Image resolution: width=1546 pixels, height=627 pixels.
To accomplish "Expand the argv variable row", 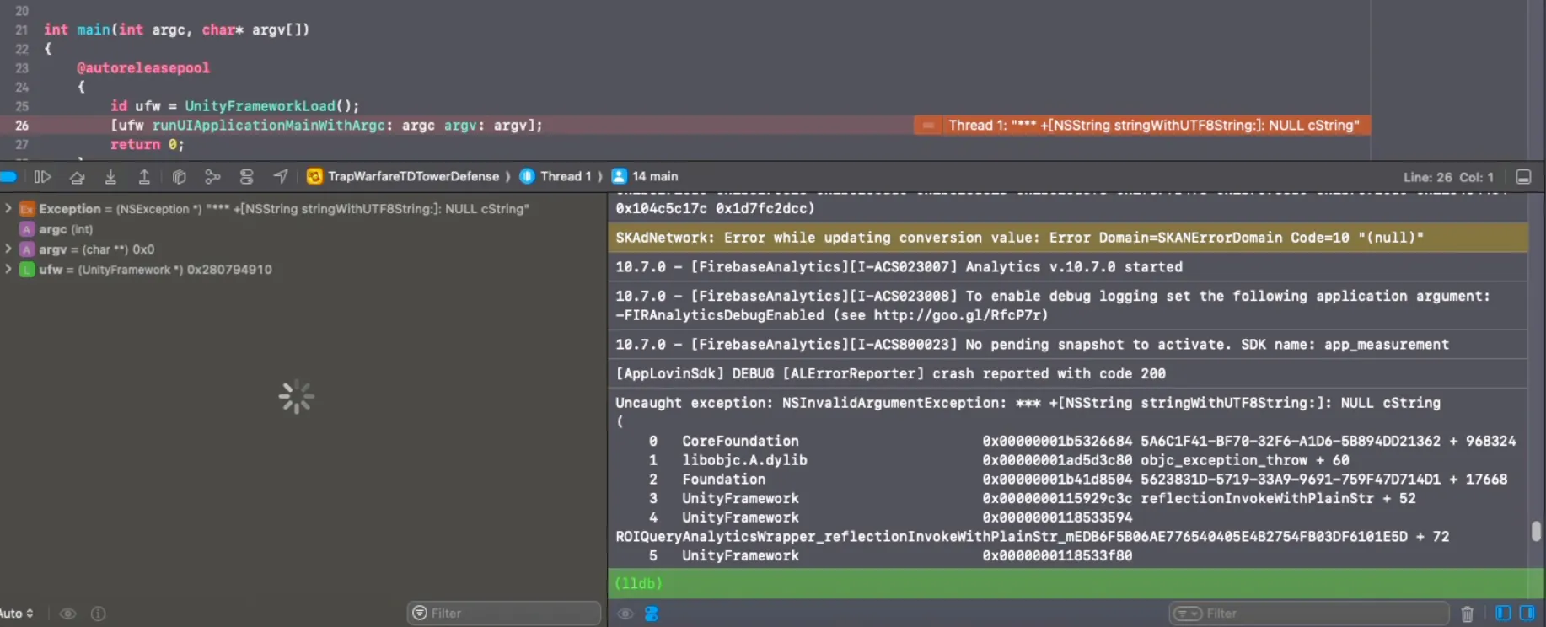I will [8, 249].
